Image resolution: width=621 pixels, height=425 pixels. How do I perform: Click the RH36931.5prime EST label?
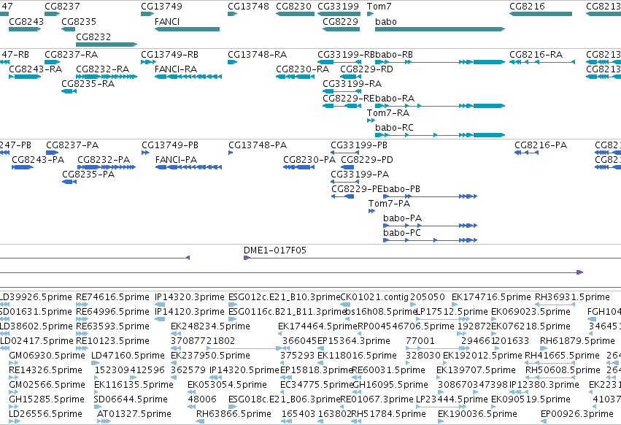click(572, 297)
